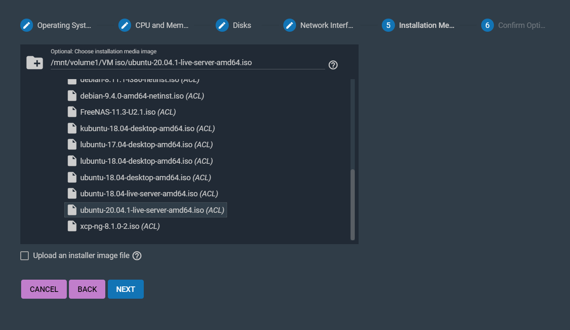Click the file icon beside FreeNAS-11.3-U2.1.iso
The width and height of the screenshot is (570, 330).
coord(72,112)
